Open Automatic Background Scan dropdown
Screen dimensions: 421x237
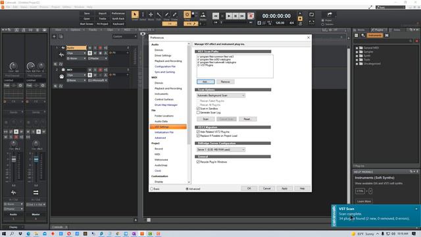(x=221, y=95)
